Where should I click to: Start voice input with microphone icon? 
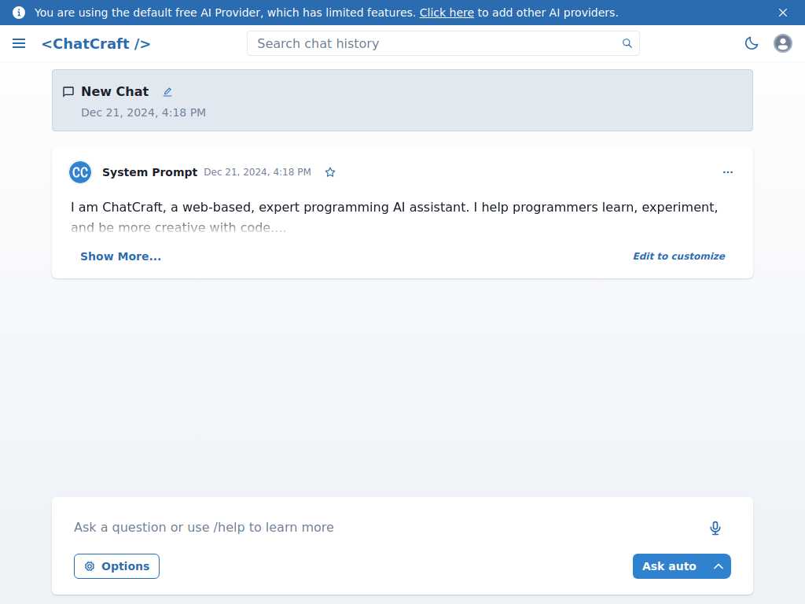[x=715, y=528]
